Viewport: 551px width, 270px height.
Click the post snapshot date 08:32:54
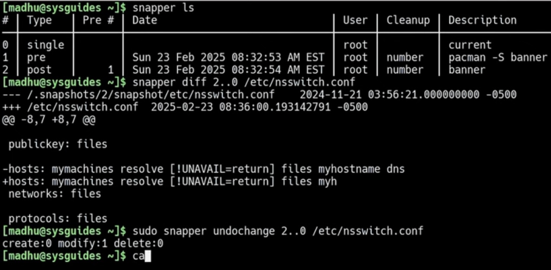(228, 70)
